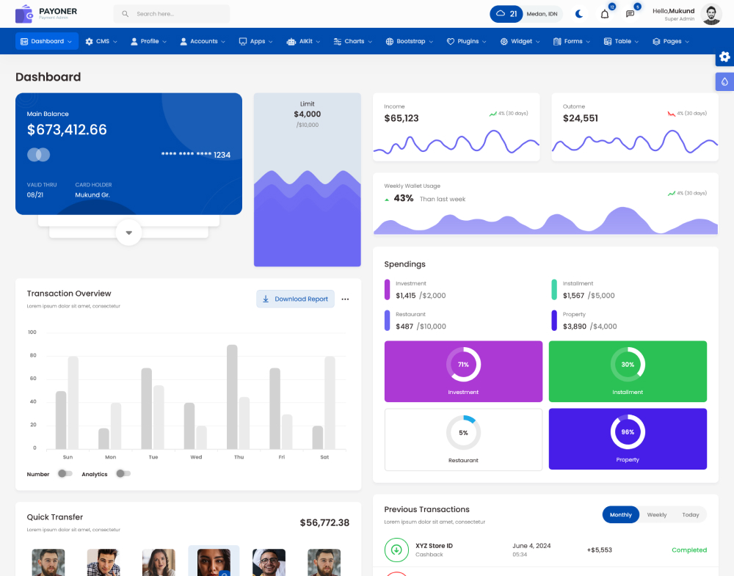Click the Search here input field
This screenshot has height=576, width=734.
(176, 14)
